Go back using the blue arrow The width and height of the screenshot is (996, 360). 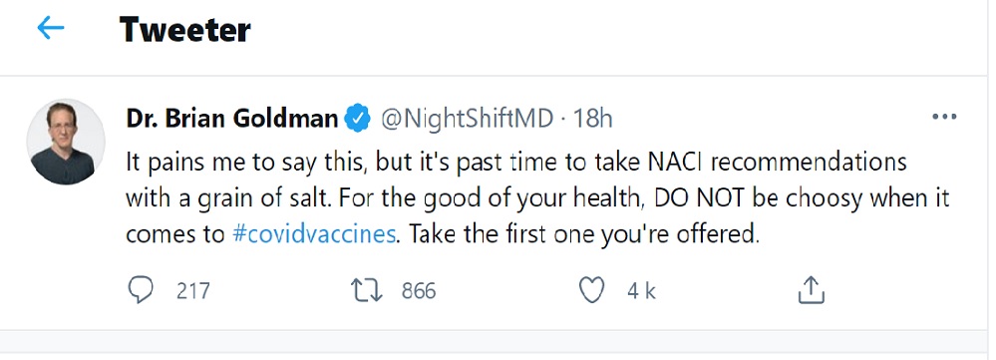(51, 28)
